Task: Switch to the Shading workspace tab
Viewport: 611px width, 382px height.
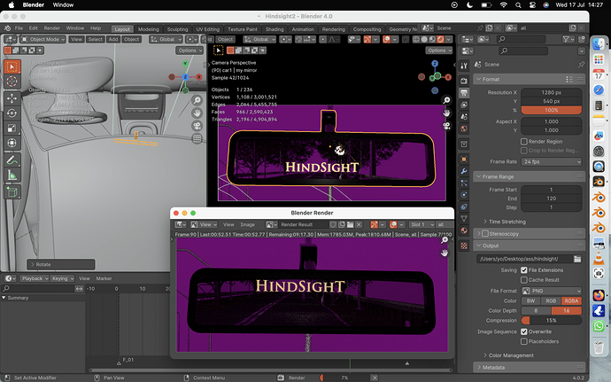Action: tap(275, 29)
